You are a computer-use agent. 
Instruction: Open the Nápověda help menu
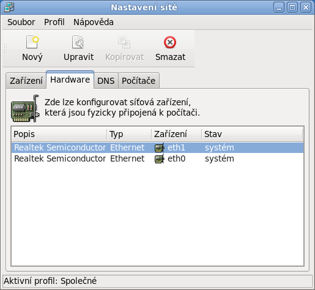coord(94,22)
